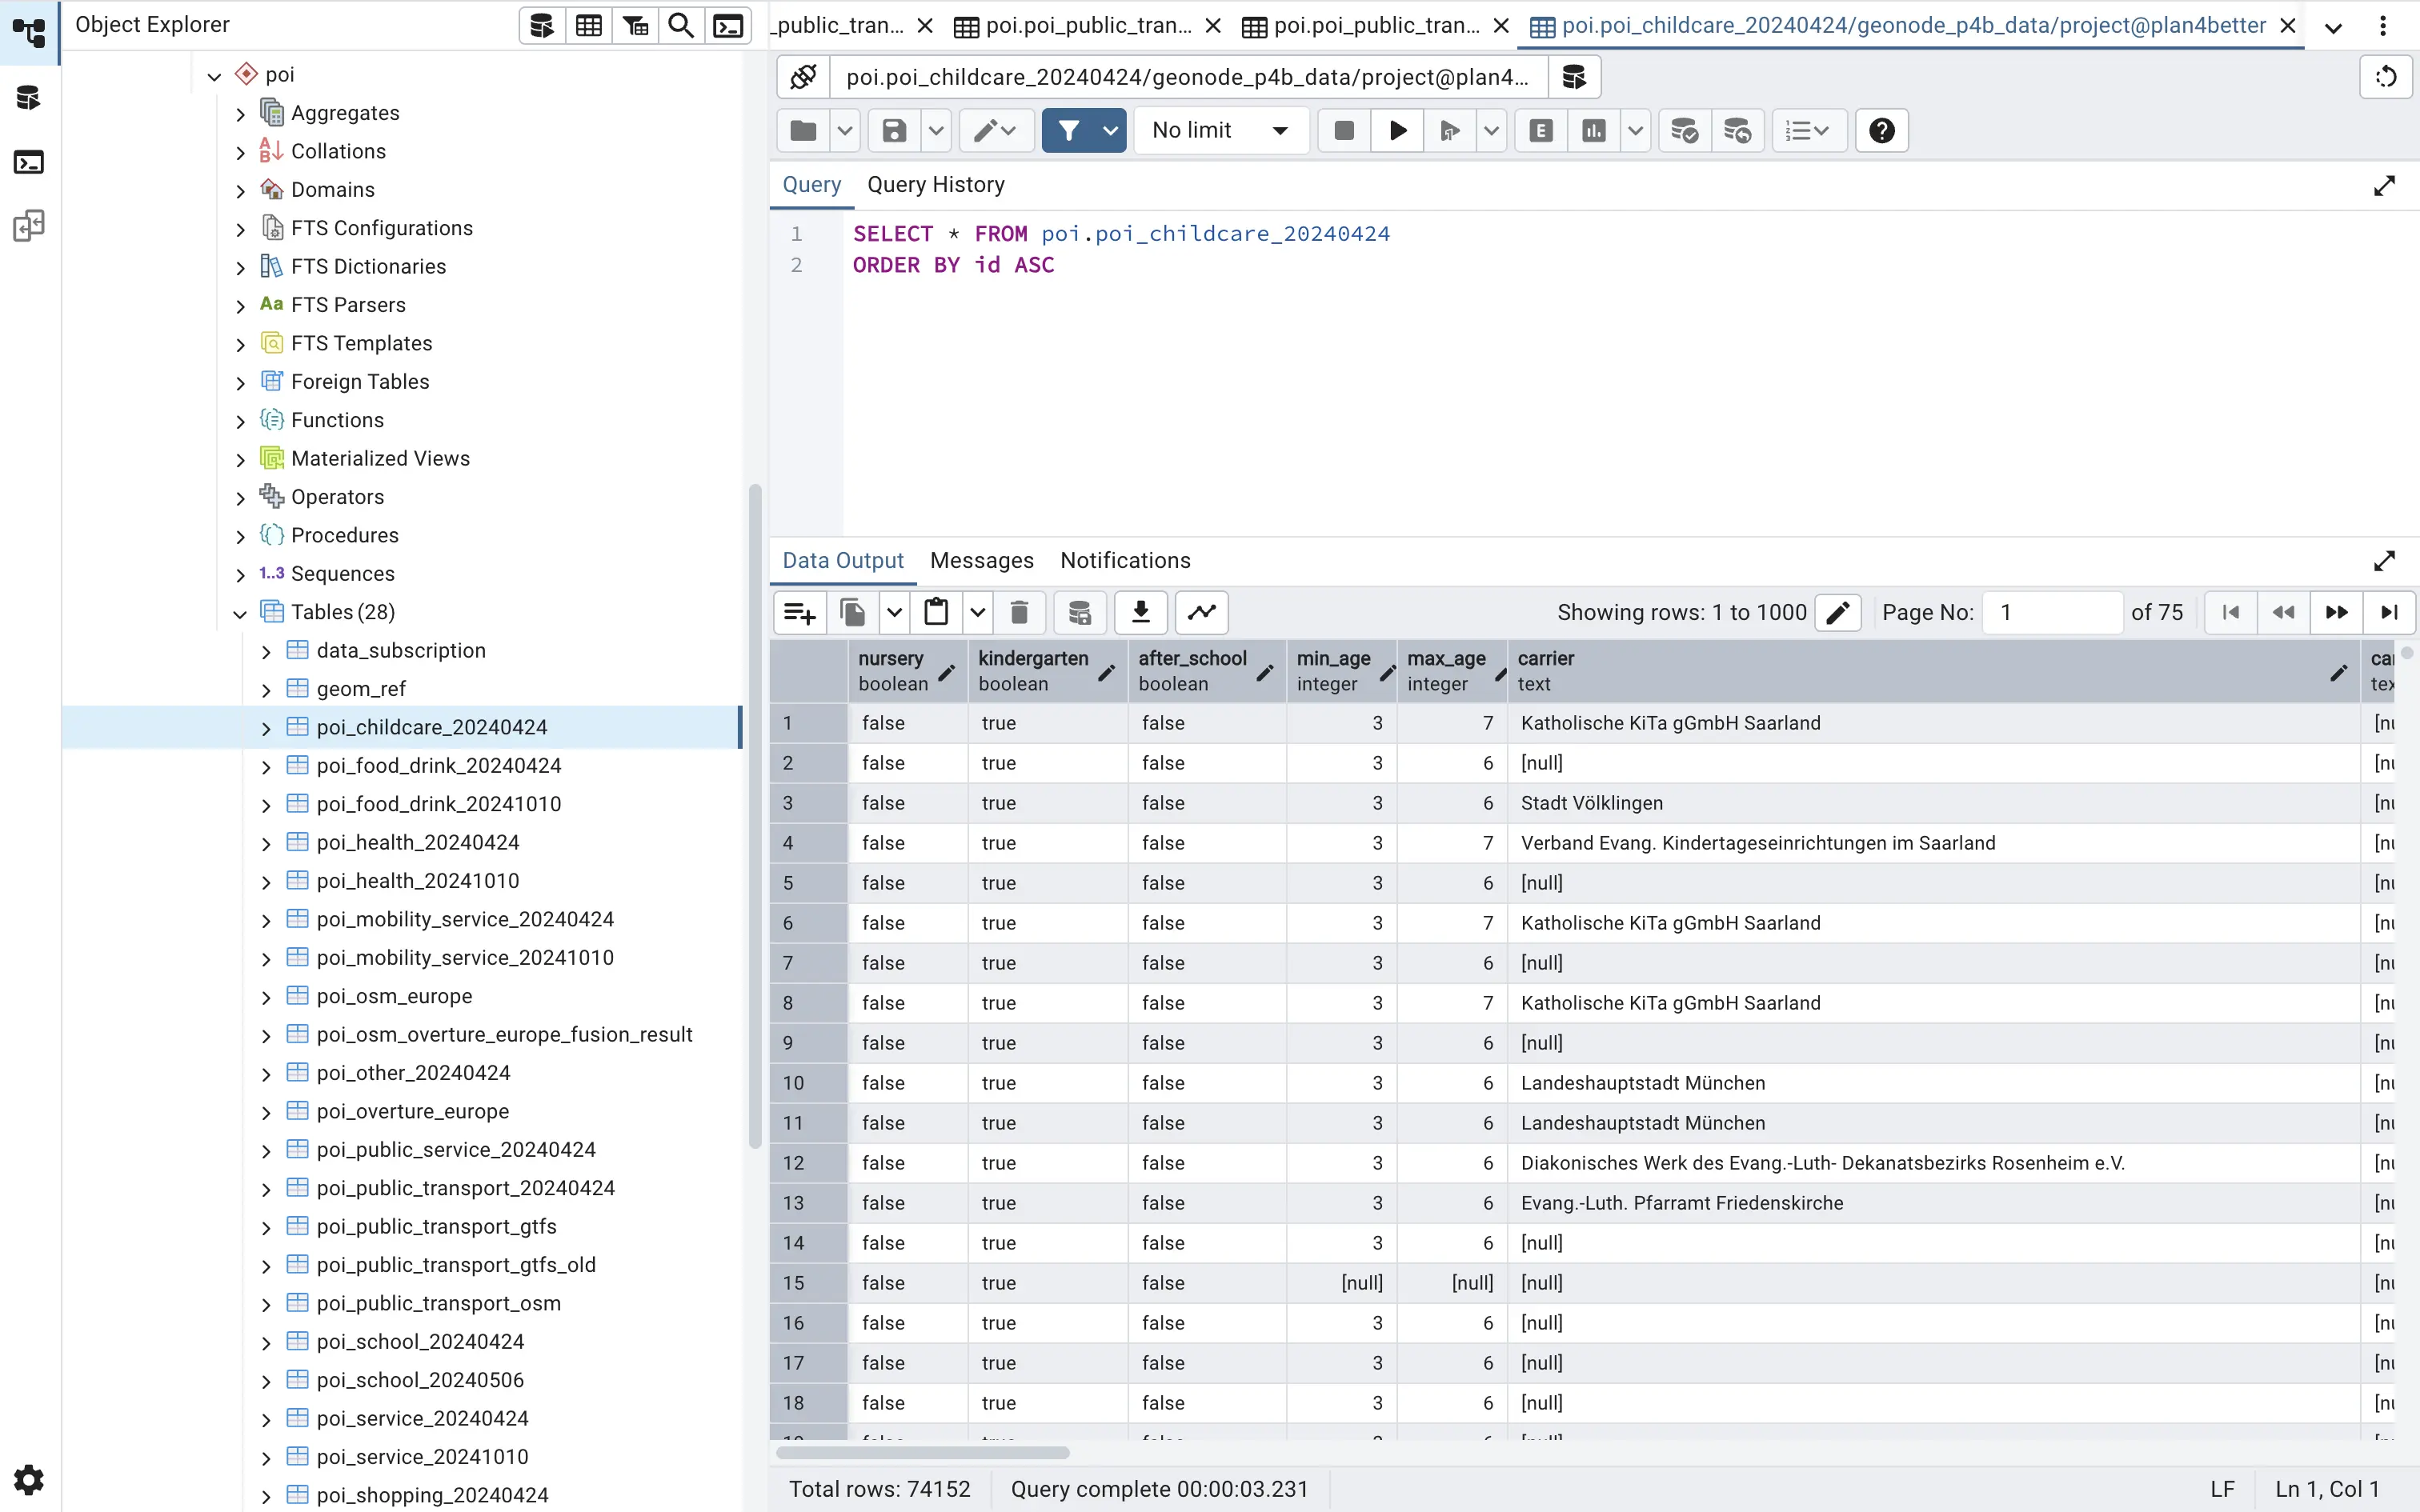This screenshot has height=1512, width=2420.
Task: Open the Filter rows button
Action: coord(1068,131)
